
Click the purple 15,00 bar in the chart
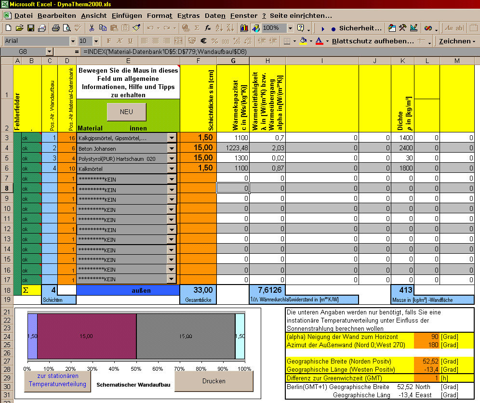pyautogui.click(x=87, y=336)
